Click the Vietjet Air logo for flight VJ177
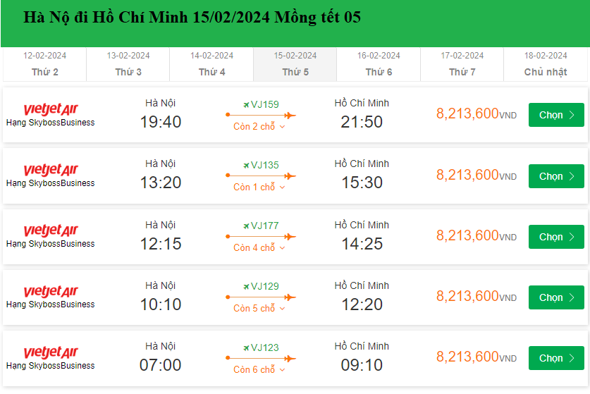590x394 pixels. [x=51, y=230]
